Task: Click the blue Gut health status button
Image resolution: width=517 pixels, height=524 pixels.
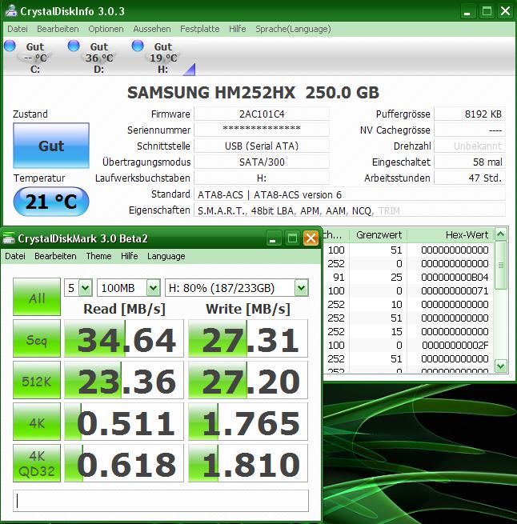Action: click(x=51, y=146)
